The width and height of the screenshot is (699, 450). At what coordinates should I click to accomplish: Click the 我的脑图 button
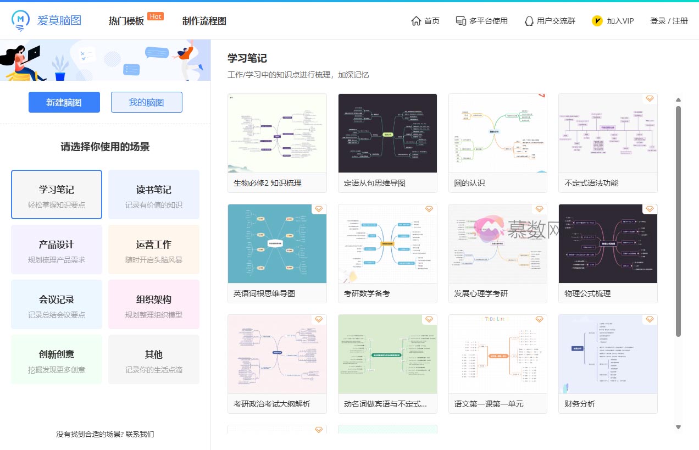coord(146,102)
